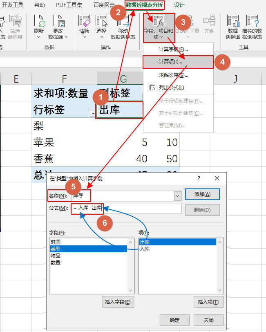The width and height of the screenshot is (266, 332).
Task: Click the List Formulas (列出公式) icon
Action: 152,87
